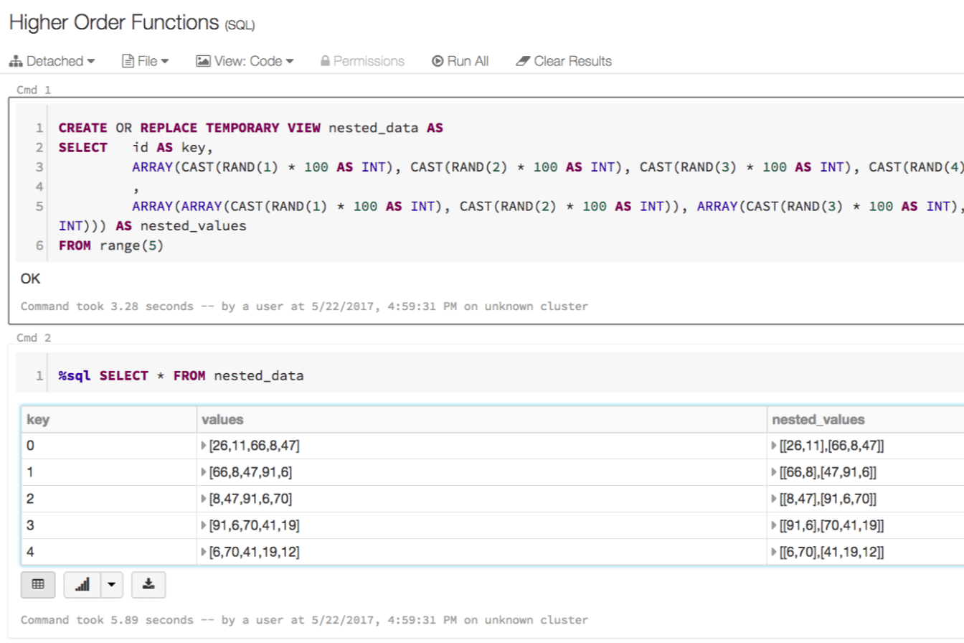Click the 'AS nested_values' code line
This screenshot has height=643, width=964.
(152, 225)
